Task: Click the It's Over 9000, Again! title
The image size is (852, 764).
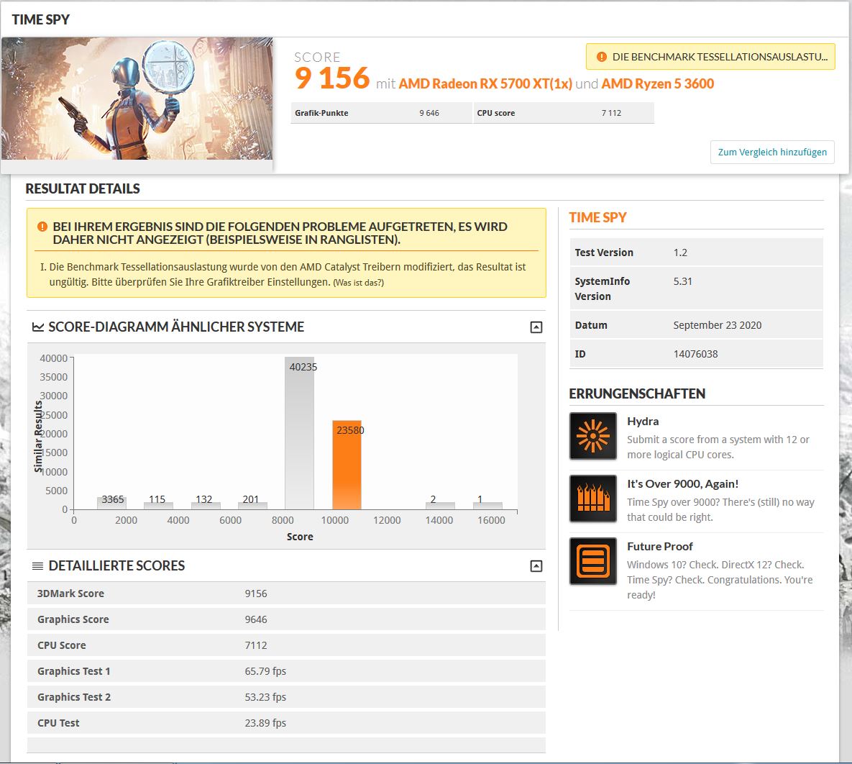Action: (x=682, y=484)
